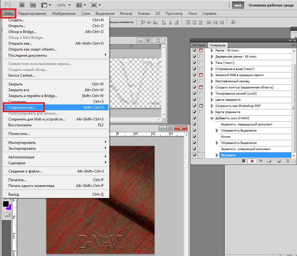Open the Actions panel flyout menu
Viewport: 297px width, 256px height.
(x=293, y=45)
